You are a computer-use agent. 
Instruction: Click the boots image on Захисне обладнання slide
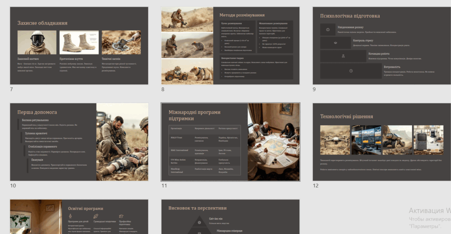[x=79, y=43]
